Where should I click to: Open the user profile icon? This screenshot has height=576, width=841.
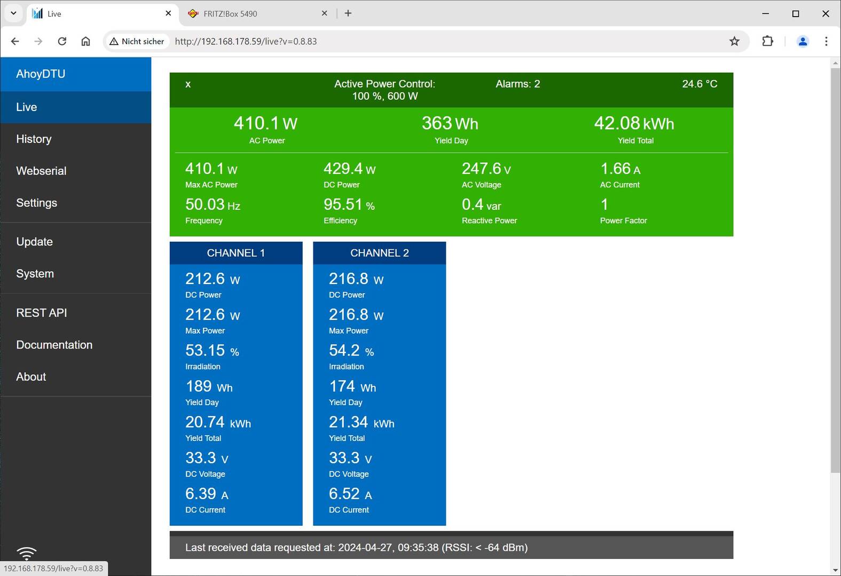point(803,41)
